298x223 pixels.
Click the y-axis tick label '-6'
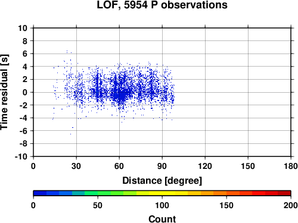click(23, 131)
